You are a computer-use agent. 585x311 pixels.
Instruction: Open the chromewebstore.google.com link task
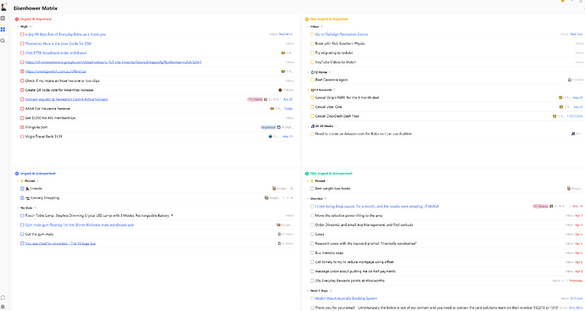coord(114,62)
